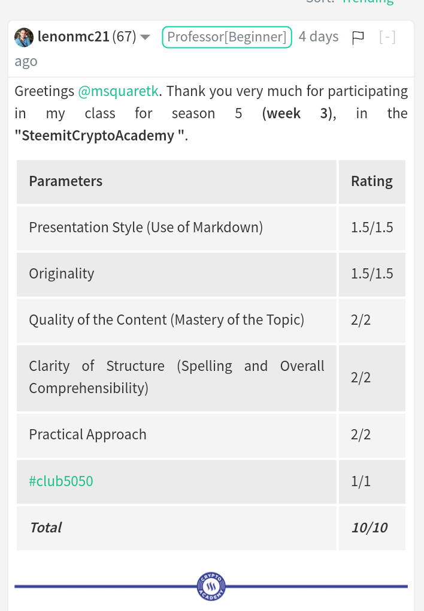Collapse the comment using the [-] toggle

coord(387,37)
